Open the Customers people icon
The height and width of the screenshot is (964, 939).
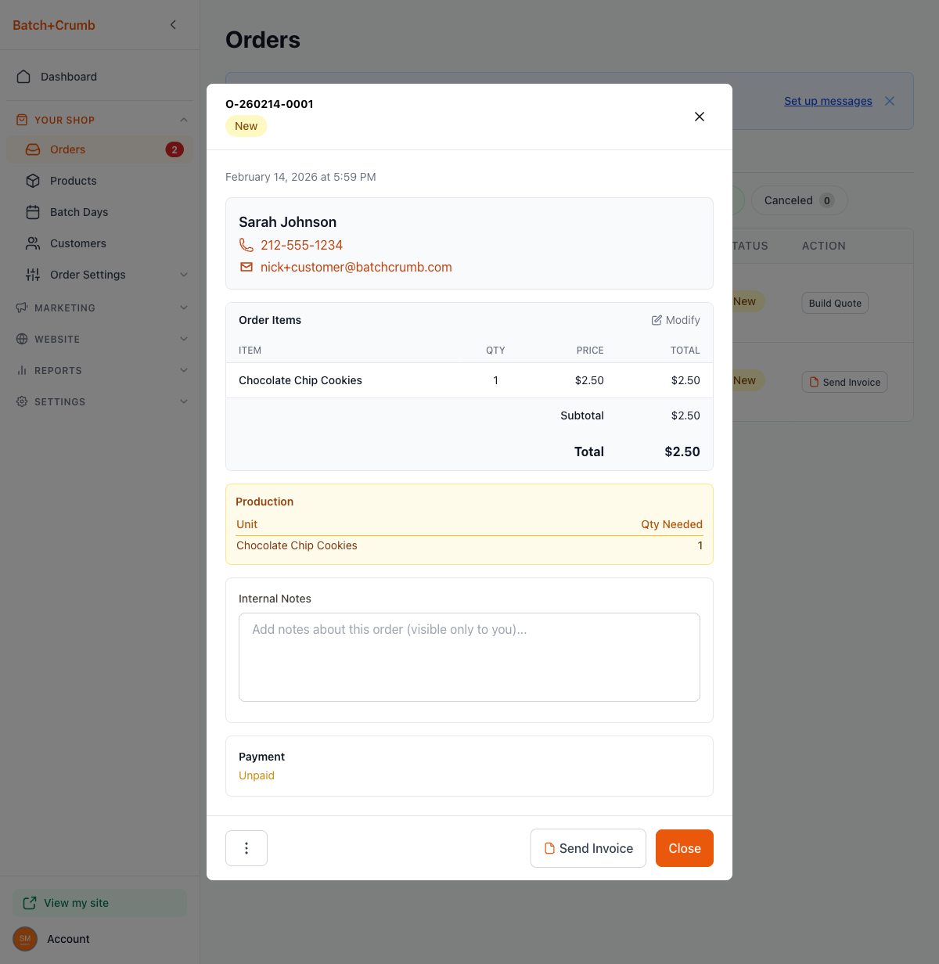33,243
